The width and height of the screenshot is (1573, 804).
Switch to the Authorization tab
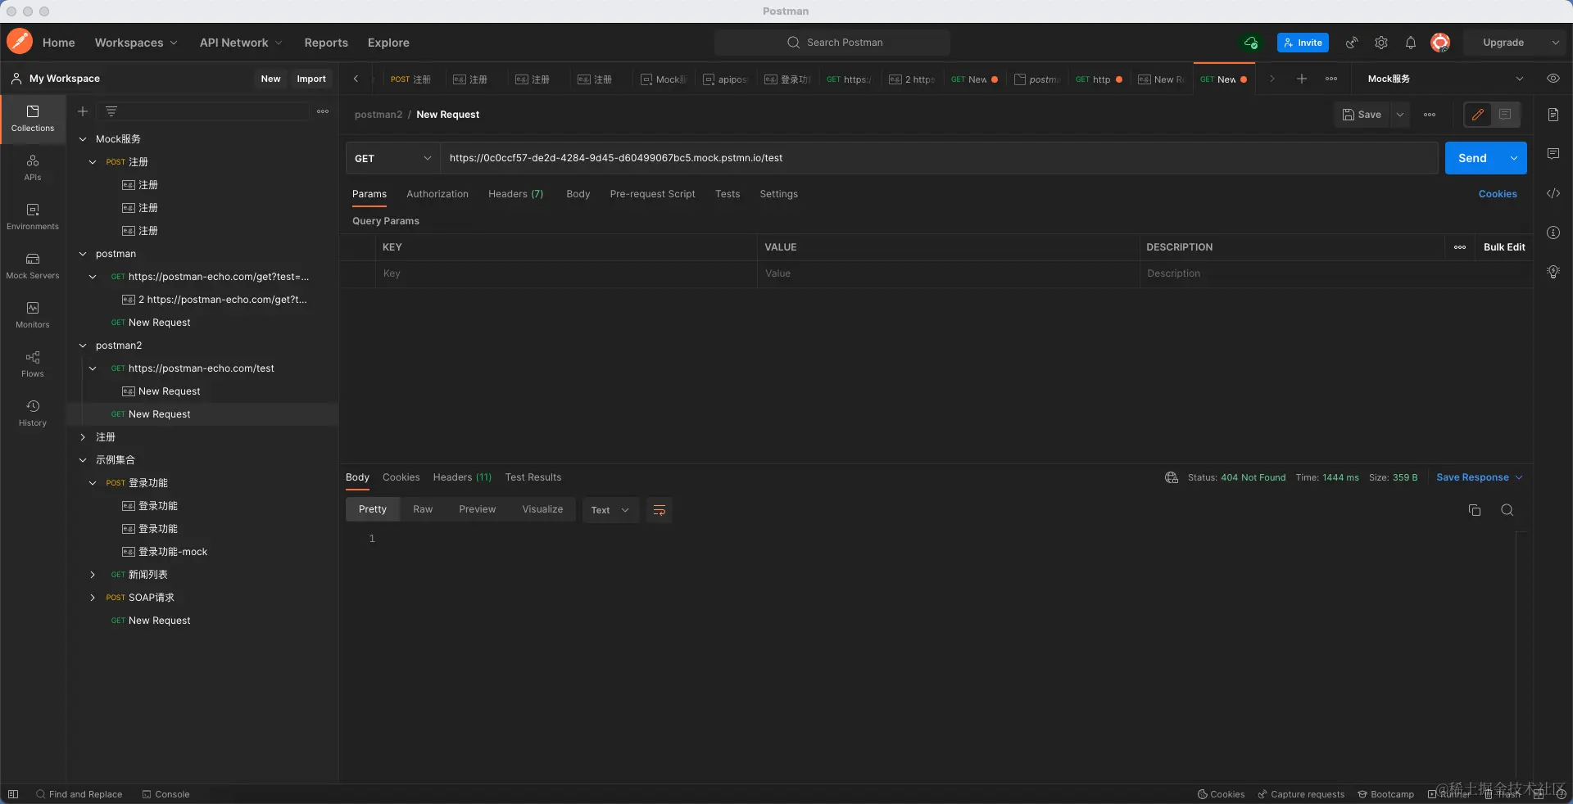[437, 194]
